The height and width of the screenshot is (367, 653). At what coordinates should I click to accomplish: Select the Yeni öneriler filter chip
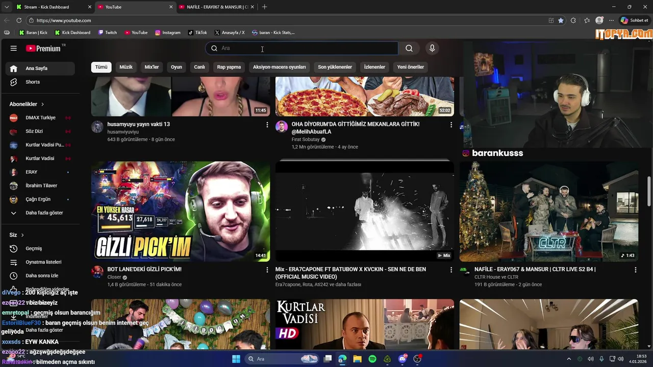(x=411, y=67)
